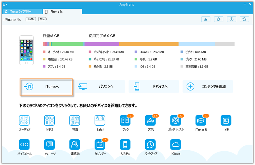Click the 着信音 : 630.46 KB legend entry

[x=58, y=59]
